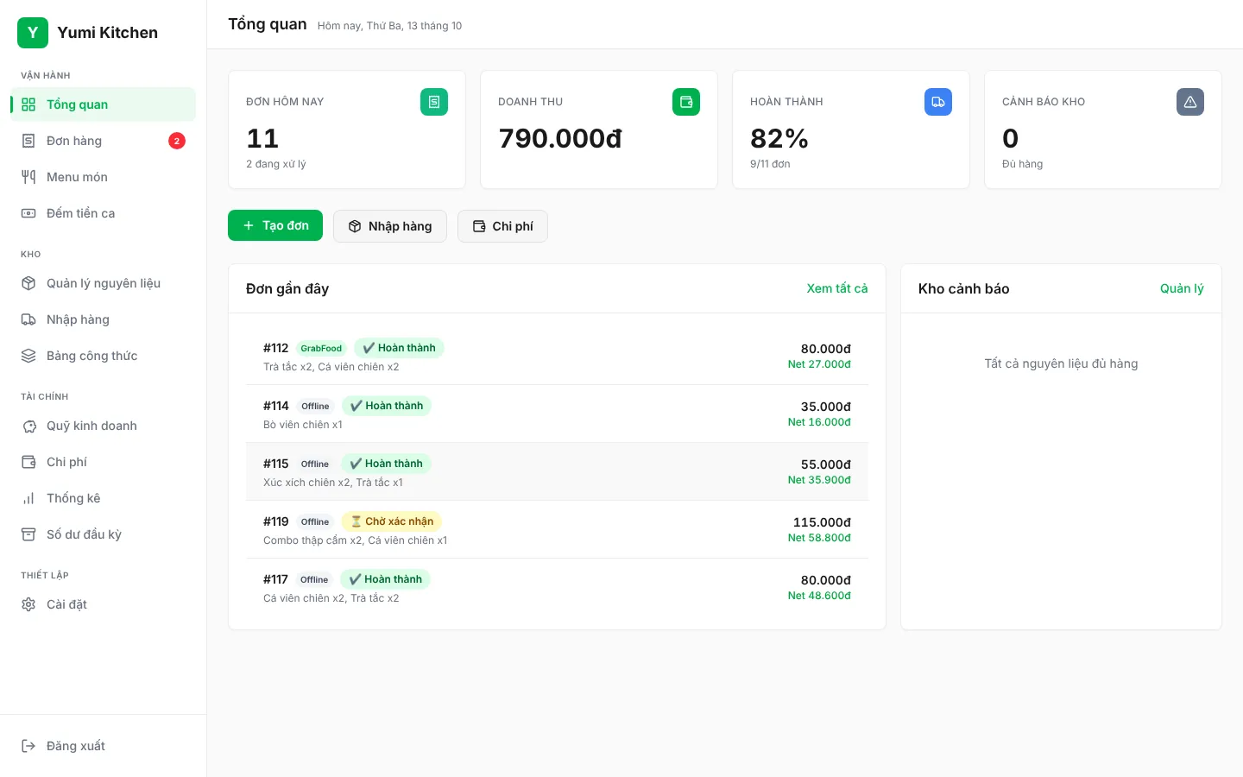The width and height of the screenshot is (1243, 777).
Task: Open Quỹ kinh doanh in sidebar
Action: click(104, 426)
